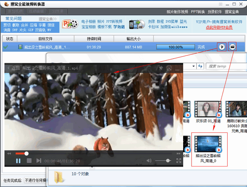Screen dimensions: 247x187
Task: Click the 双音轨 FAQ link
Action: click(x=40, y=30)
